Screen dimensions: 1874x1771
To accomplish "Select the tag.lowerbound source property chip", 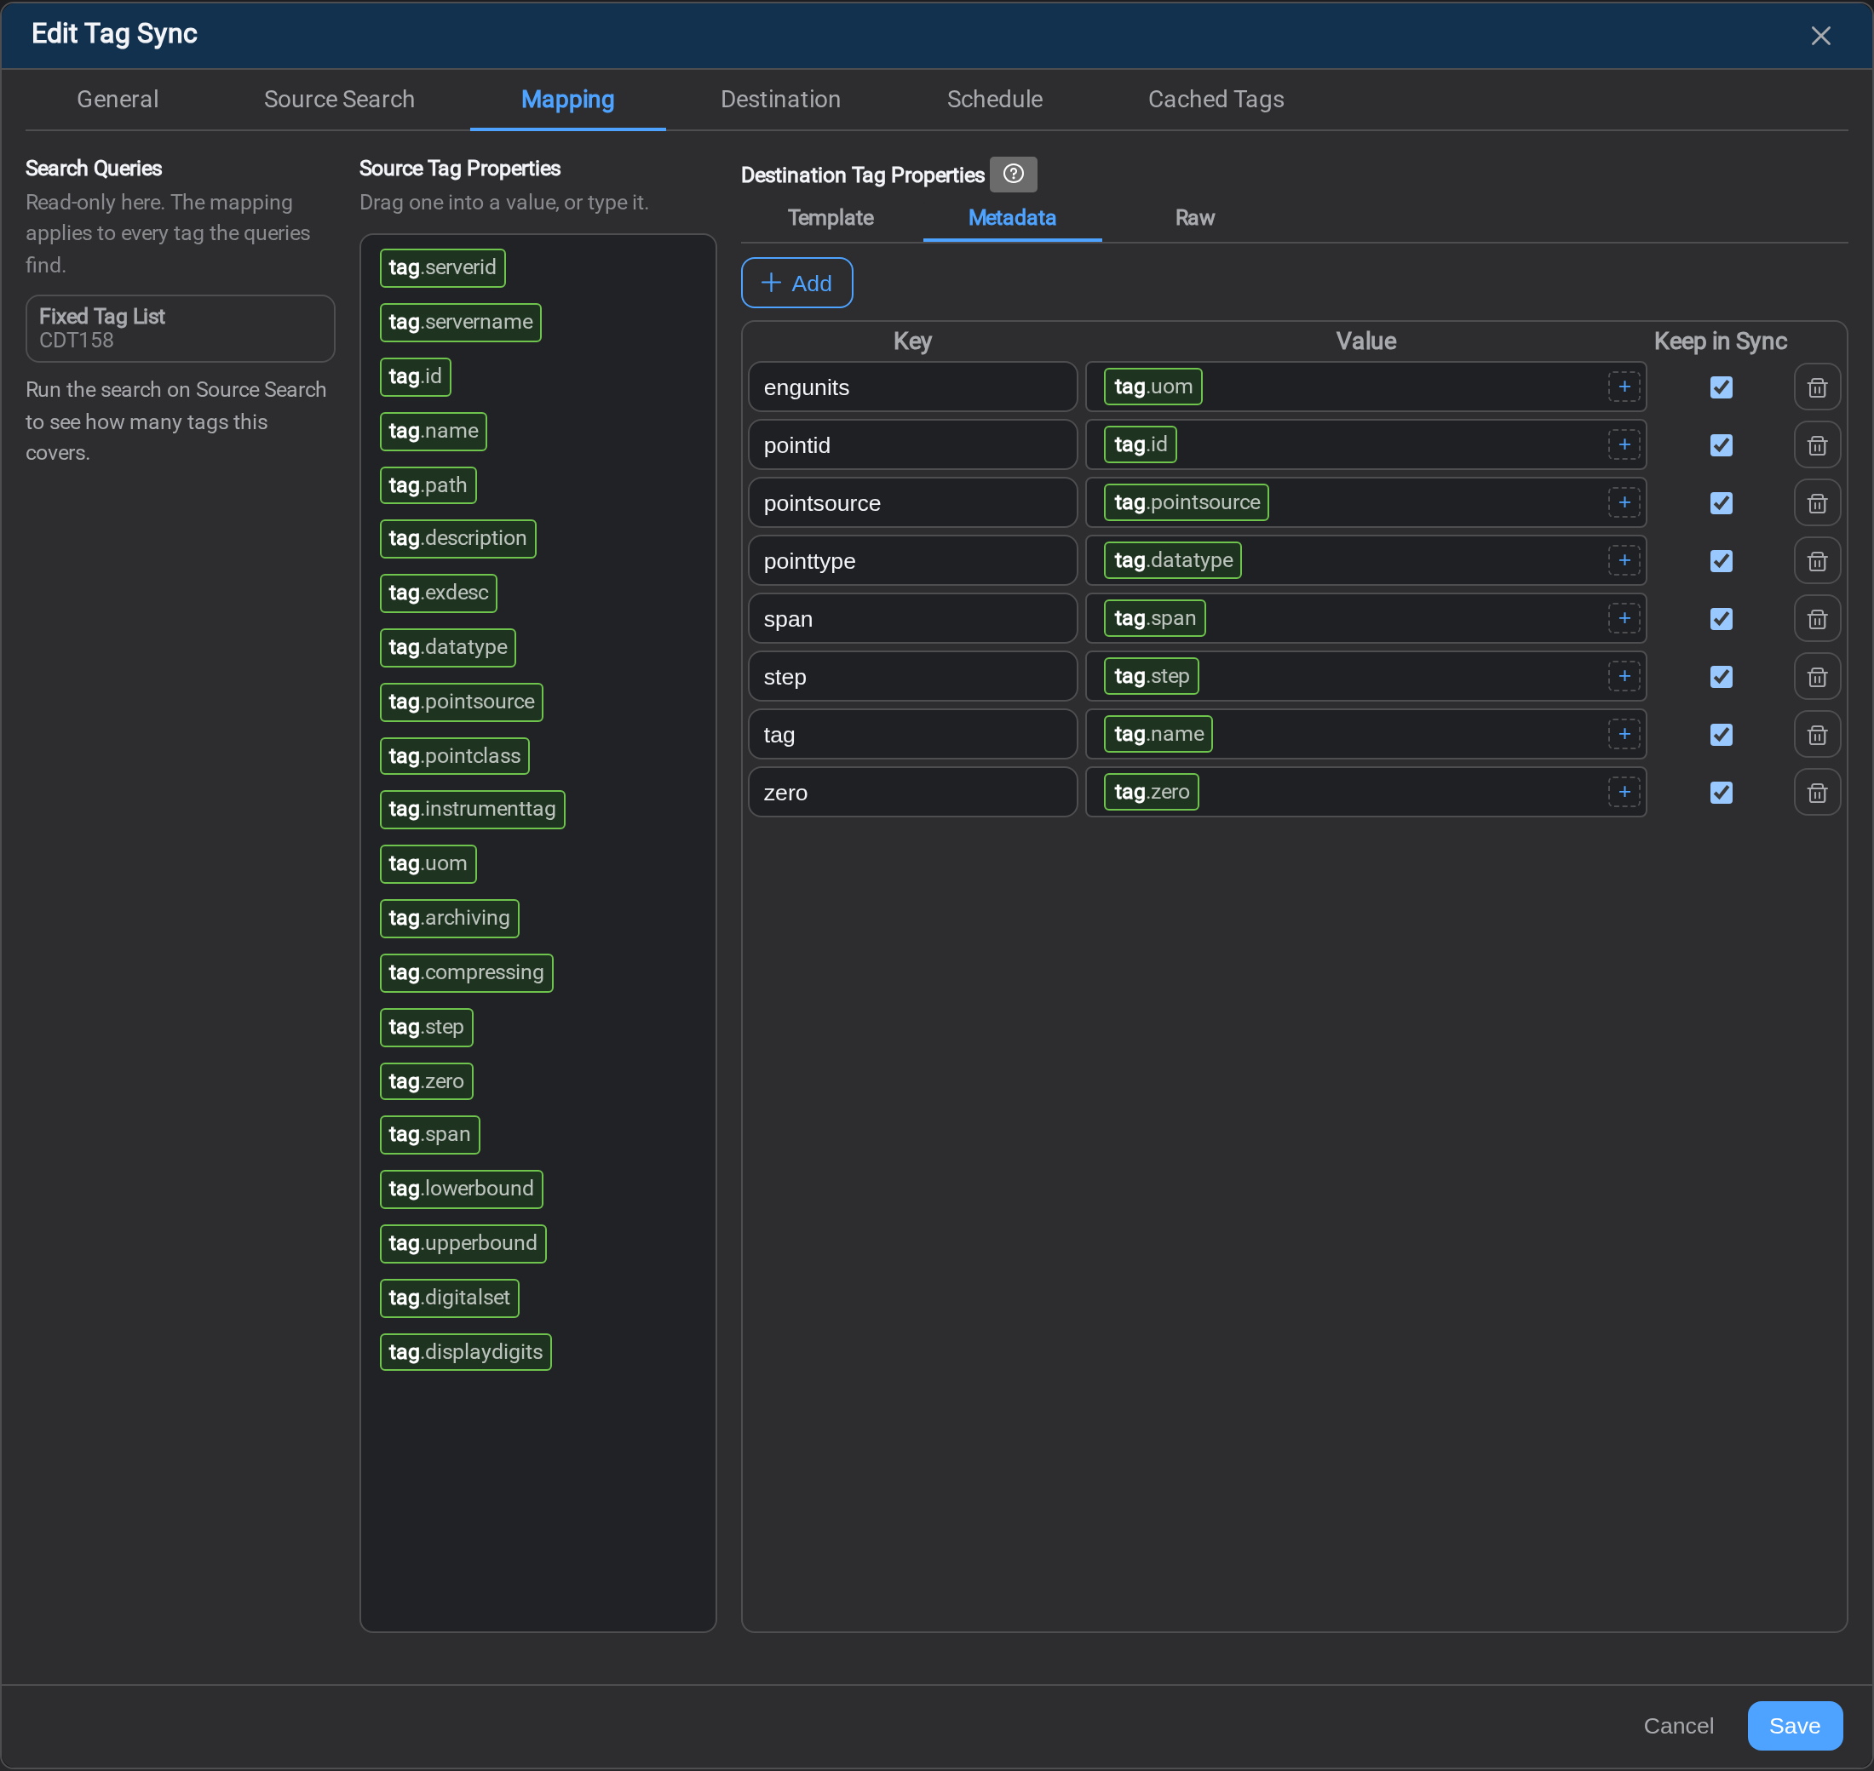I will click(461, 1189).
